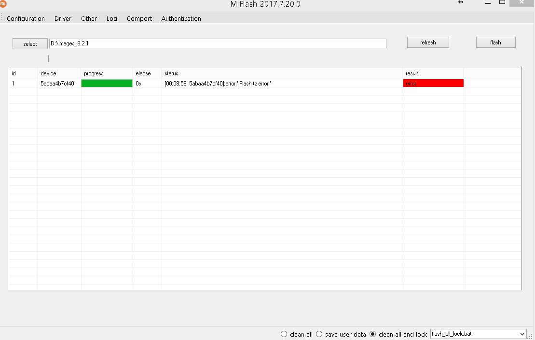Click the red error result cell
The width and height of the screenshot is (535, 340).
point(433,84)
